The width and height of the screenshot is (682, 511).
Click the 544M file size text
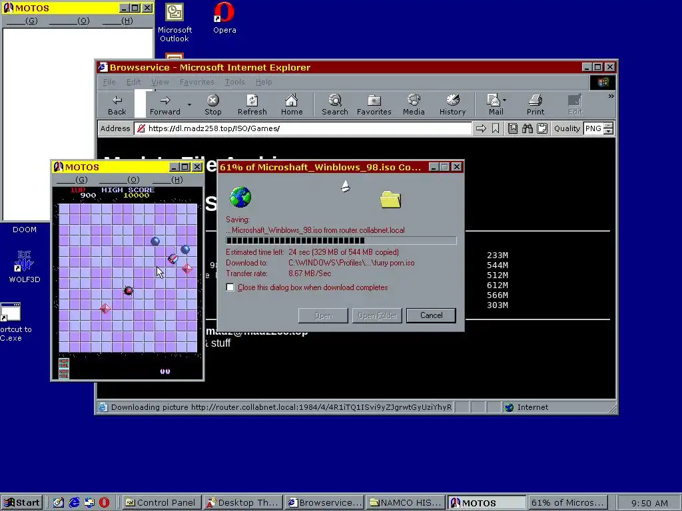[497, 265]
